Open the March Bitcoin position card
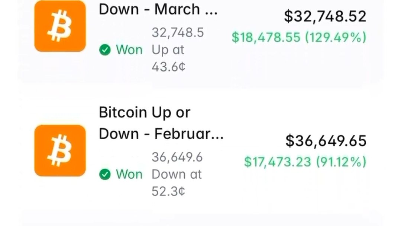This screenshot has height=226, width=401. pos(201,41)
